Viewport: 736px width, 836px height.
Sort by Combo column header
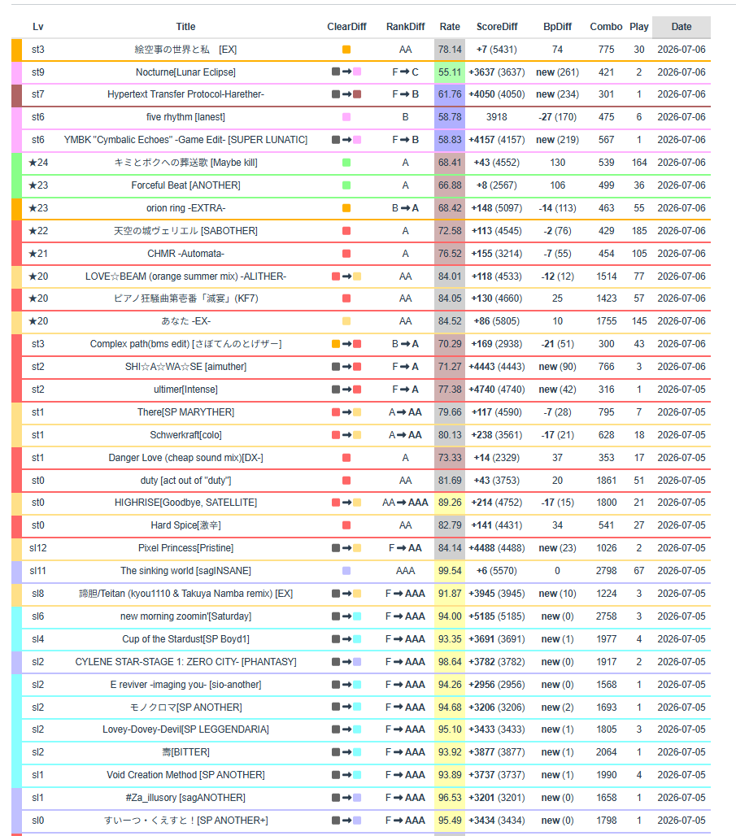click(606, 27)
